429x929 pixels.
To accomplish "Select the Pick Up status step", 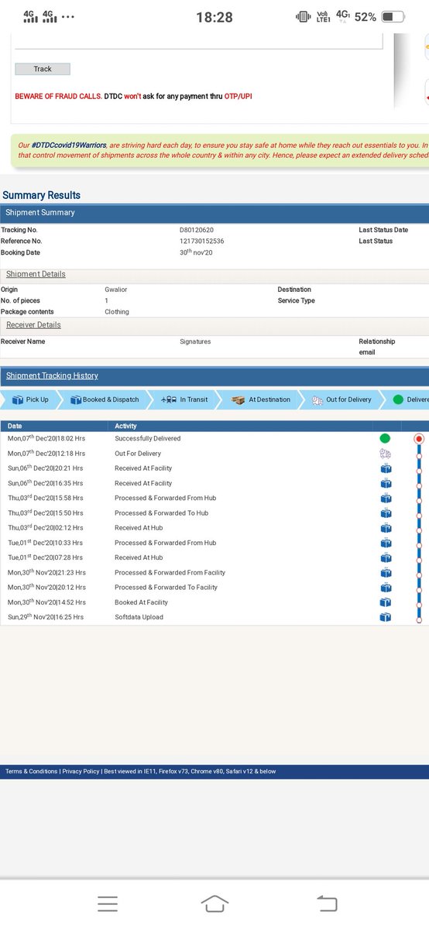I will coord(29,399).
